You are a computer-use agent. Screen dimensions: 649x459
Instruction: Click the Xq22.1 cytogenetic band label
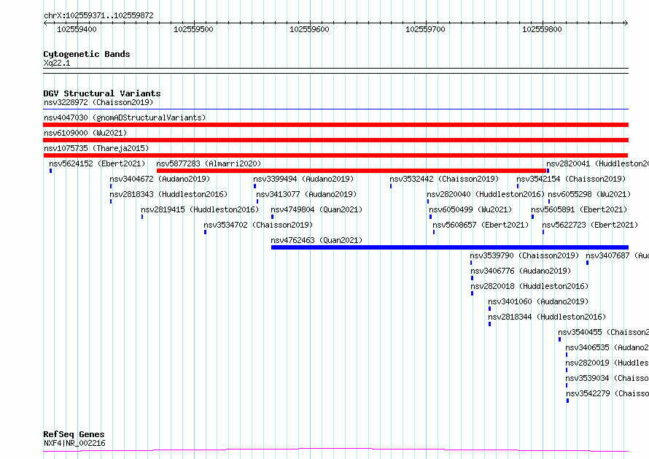click(57, 63)
